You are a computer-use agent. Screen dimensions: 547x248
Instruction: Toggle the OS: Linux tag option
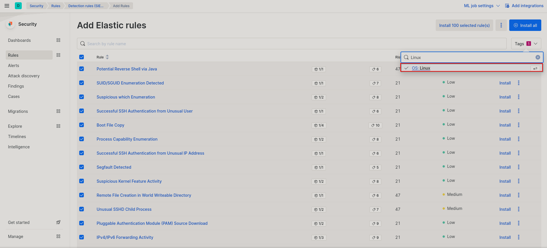(x=471, y=68)
